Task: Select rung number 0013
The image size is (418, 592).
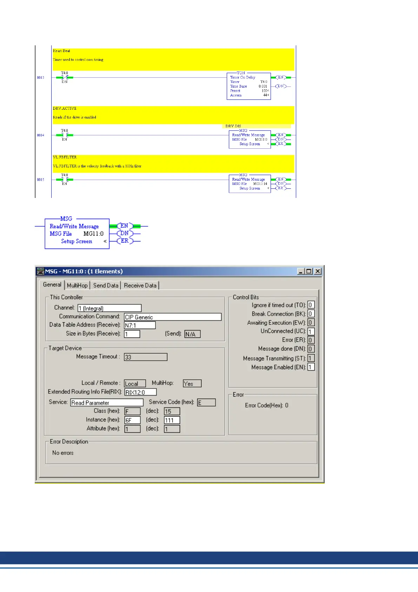Action: pyautogui.click(x=41, y=77)
